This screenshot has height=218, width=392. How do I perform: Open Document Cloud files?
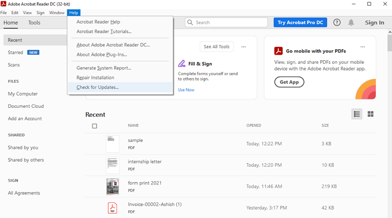pyautogui.click(x=26, y=106)
